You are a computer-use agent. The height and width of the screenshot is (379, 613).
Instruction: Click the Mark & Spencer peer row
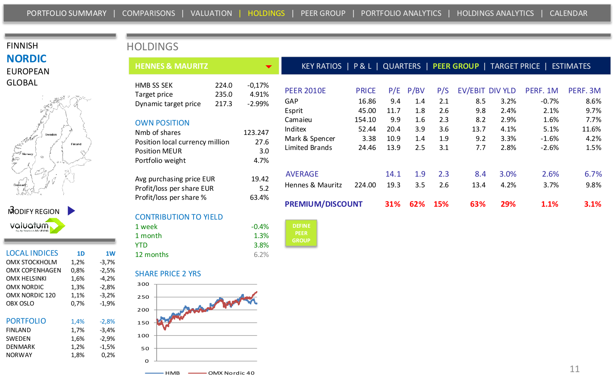coord(443,138)
